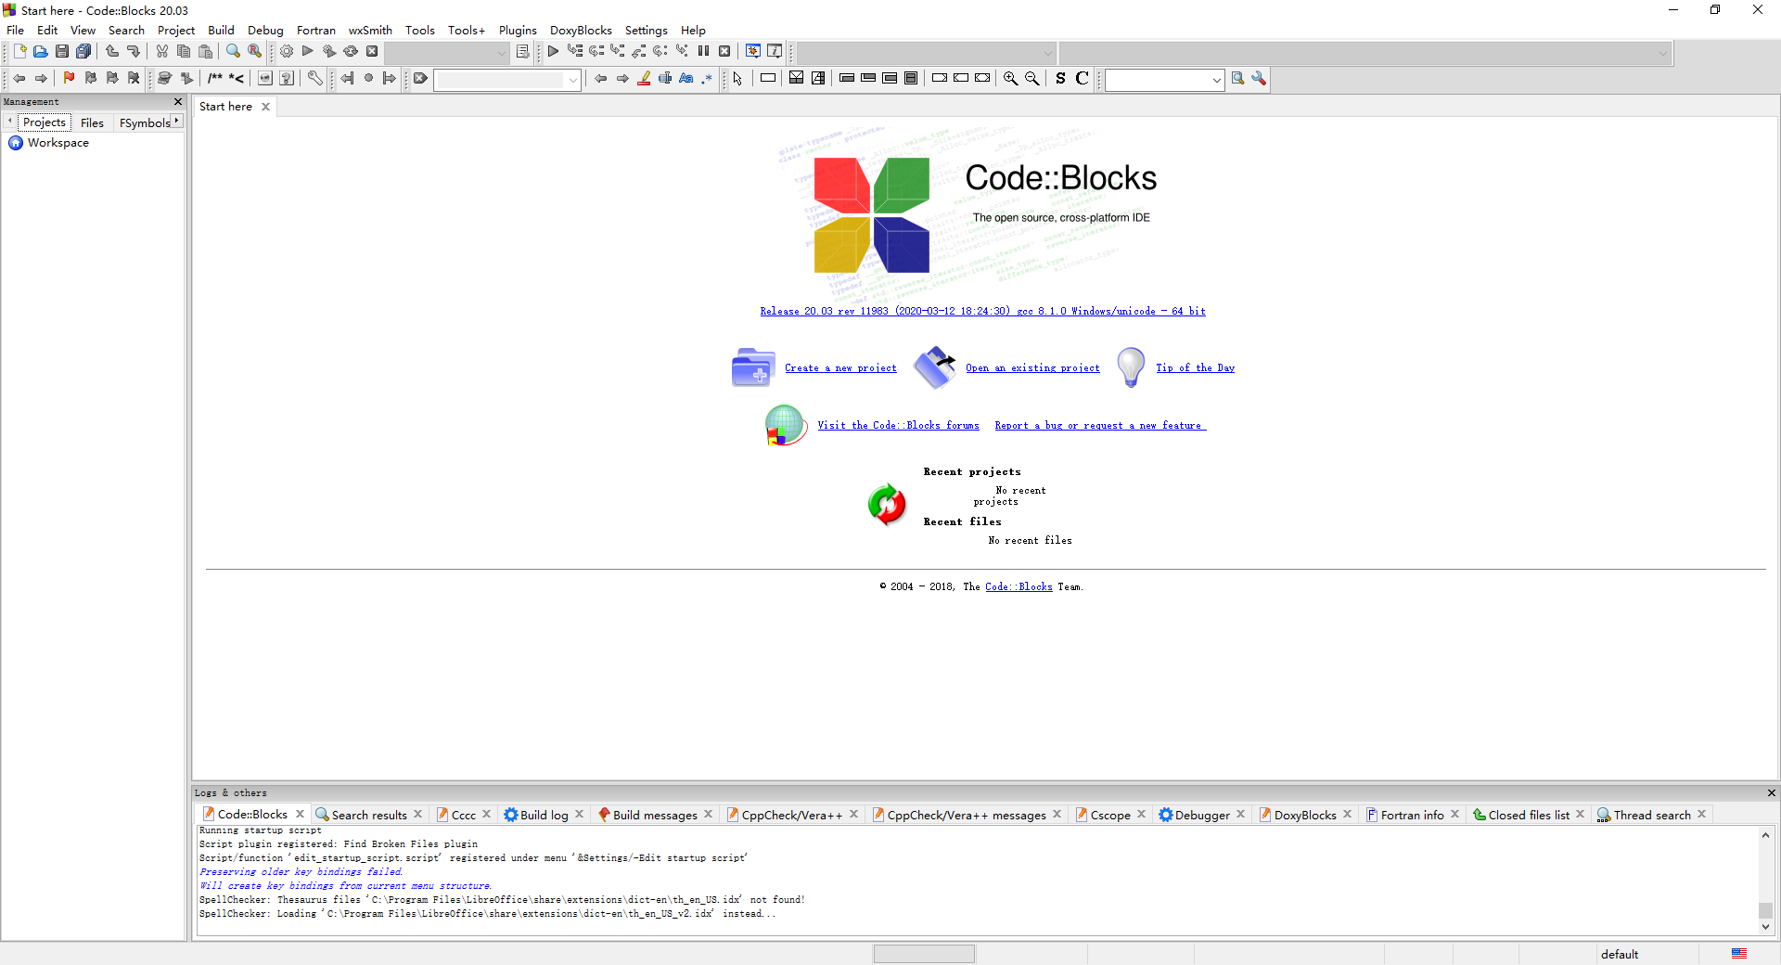Switch to the Files tab in the Management panel
Screen dimensions: 1781x965
[92, 122]
